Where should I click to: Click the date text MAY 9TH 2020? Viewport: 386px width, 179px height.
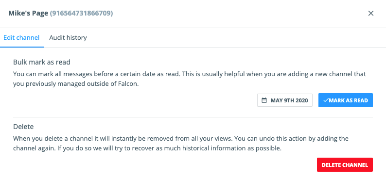click(289, 100)
